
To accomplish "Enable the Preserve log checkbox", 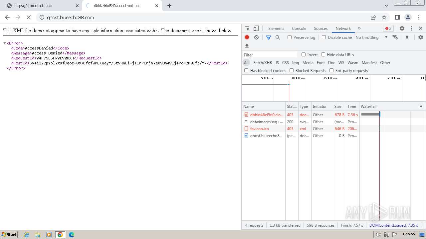I will [x=290, y=37].
